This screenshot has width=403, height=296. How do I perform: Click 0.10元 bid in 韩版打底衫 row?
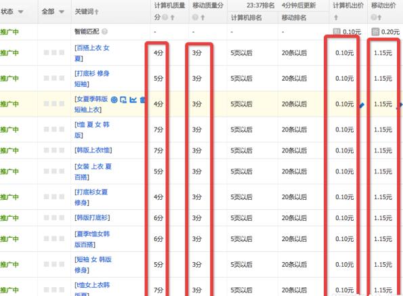(344, 218)
